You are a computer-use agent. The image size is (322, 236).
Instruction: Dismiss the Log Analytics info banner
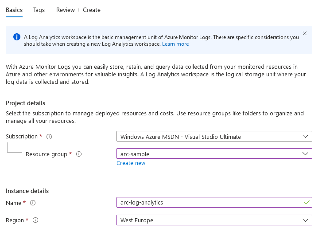(x=305, y=33)
